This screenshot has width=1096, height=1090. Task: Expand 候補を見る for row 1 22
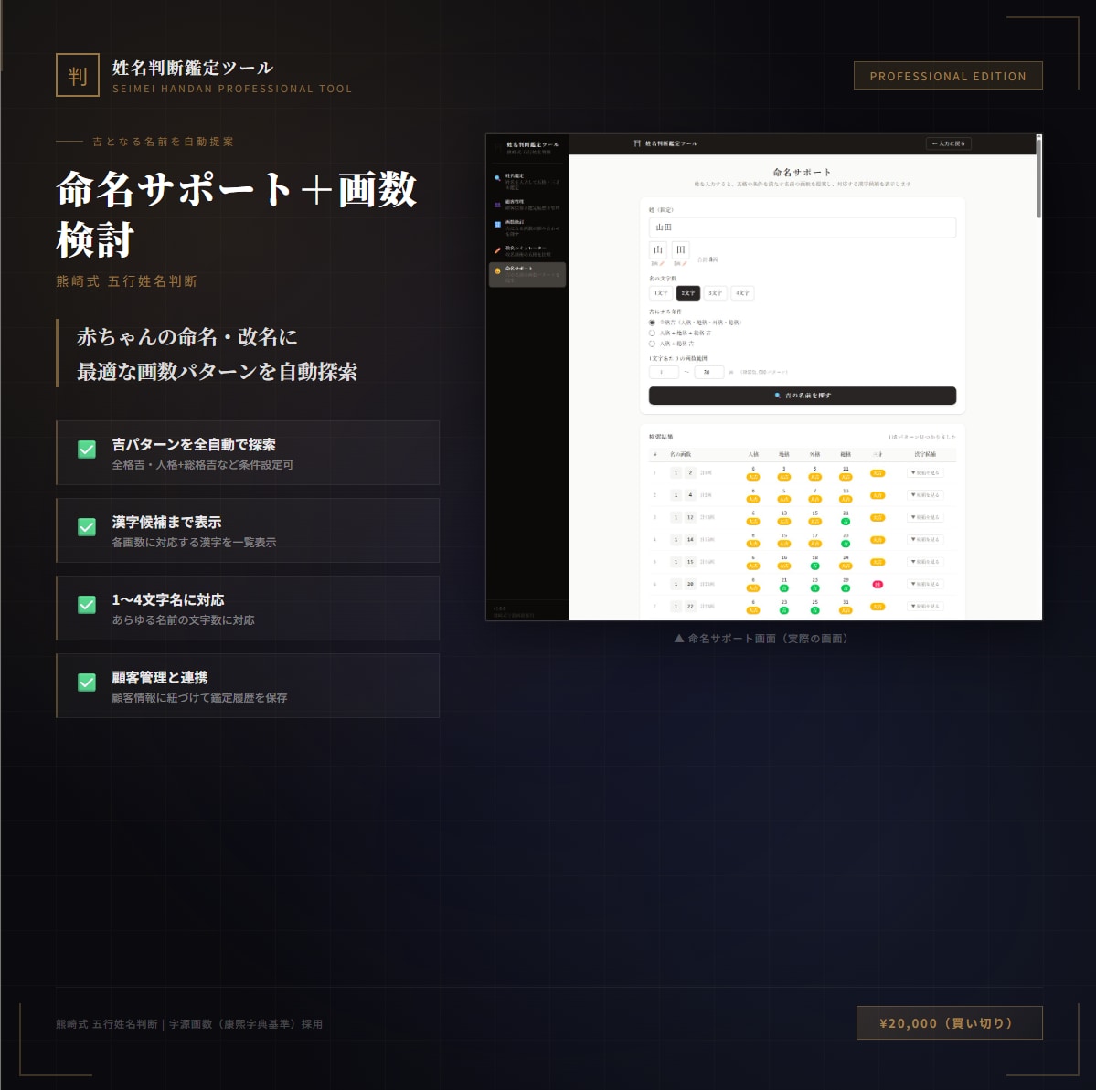tap(925, 607)
